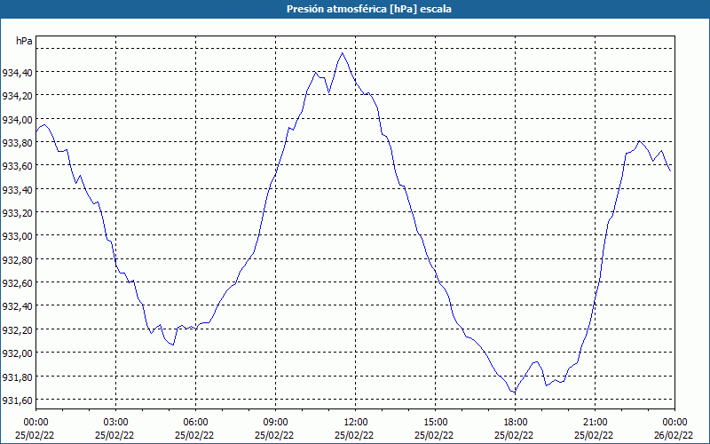The width and height of the screenshot is (710, 444).
Task: Select the 934,20 Y-axis value
Action: (17, 96)
